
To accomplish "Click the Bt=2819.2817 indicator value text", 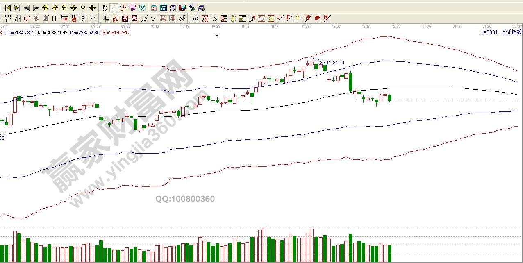I will 116,33.
